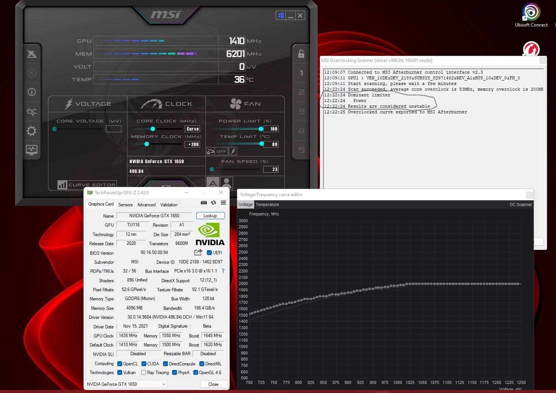
Task: Click the NVIDIA logo in GPU-Z
Action: pyautogui.click(x=210, y=234)
